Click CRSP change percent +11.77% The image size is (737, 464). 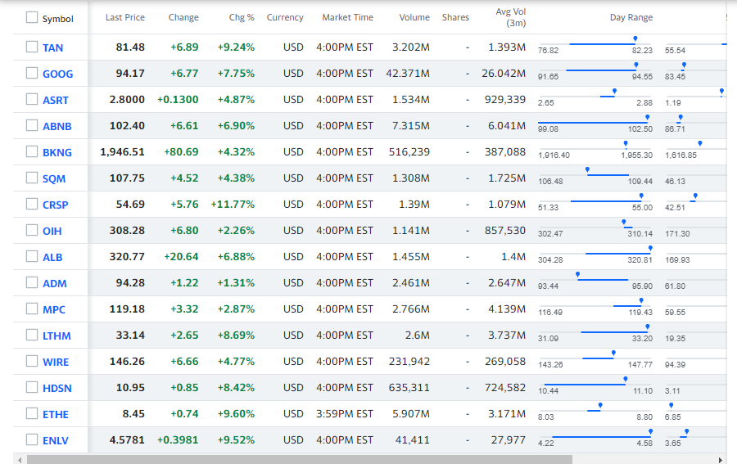click(x=233, y=205)
